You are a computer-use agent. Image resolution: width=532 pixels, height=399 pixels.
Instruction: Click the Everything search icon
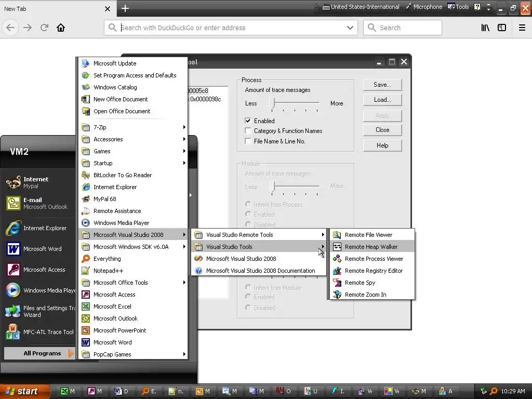pyautogui.click(x=86, y=259)
